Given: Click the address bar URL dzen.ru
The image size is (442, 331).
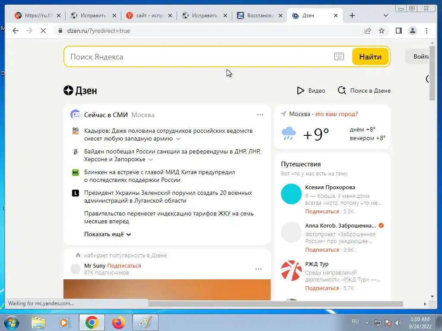Looking at the screenshot, I should 99,31.
